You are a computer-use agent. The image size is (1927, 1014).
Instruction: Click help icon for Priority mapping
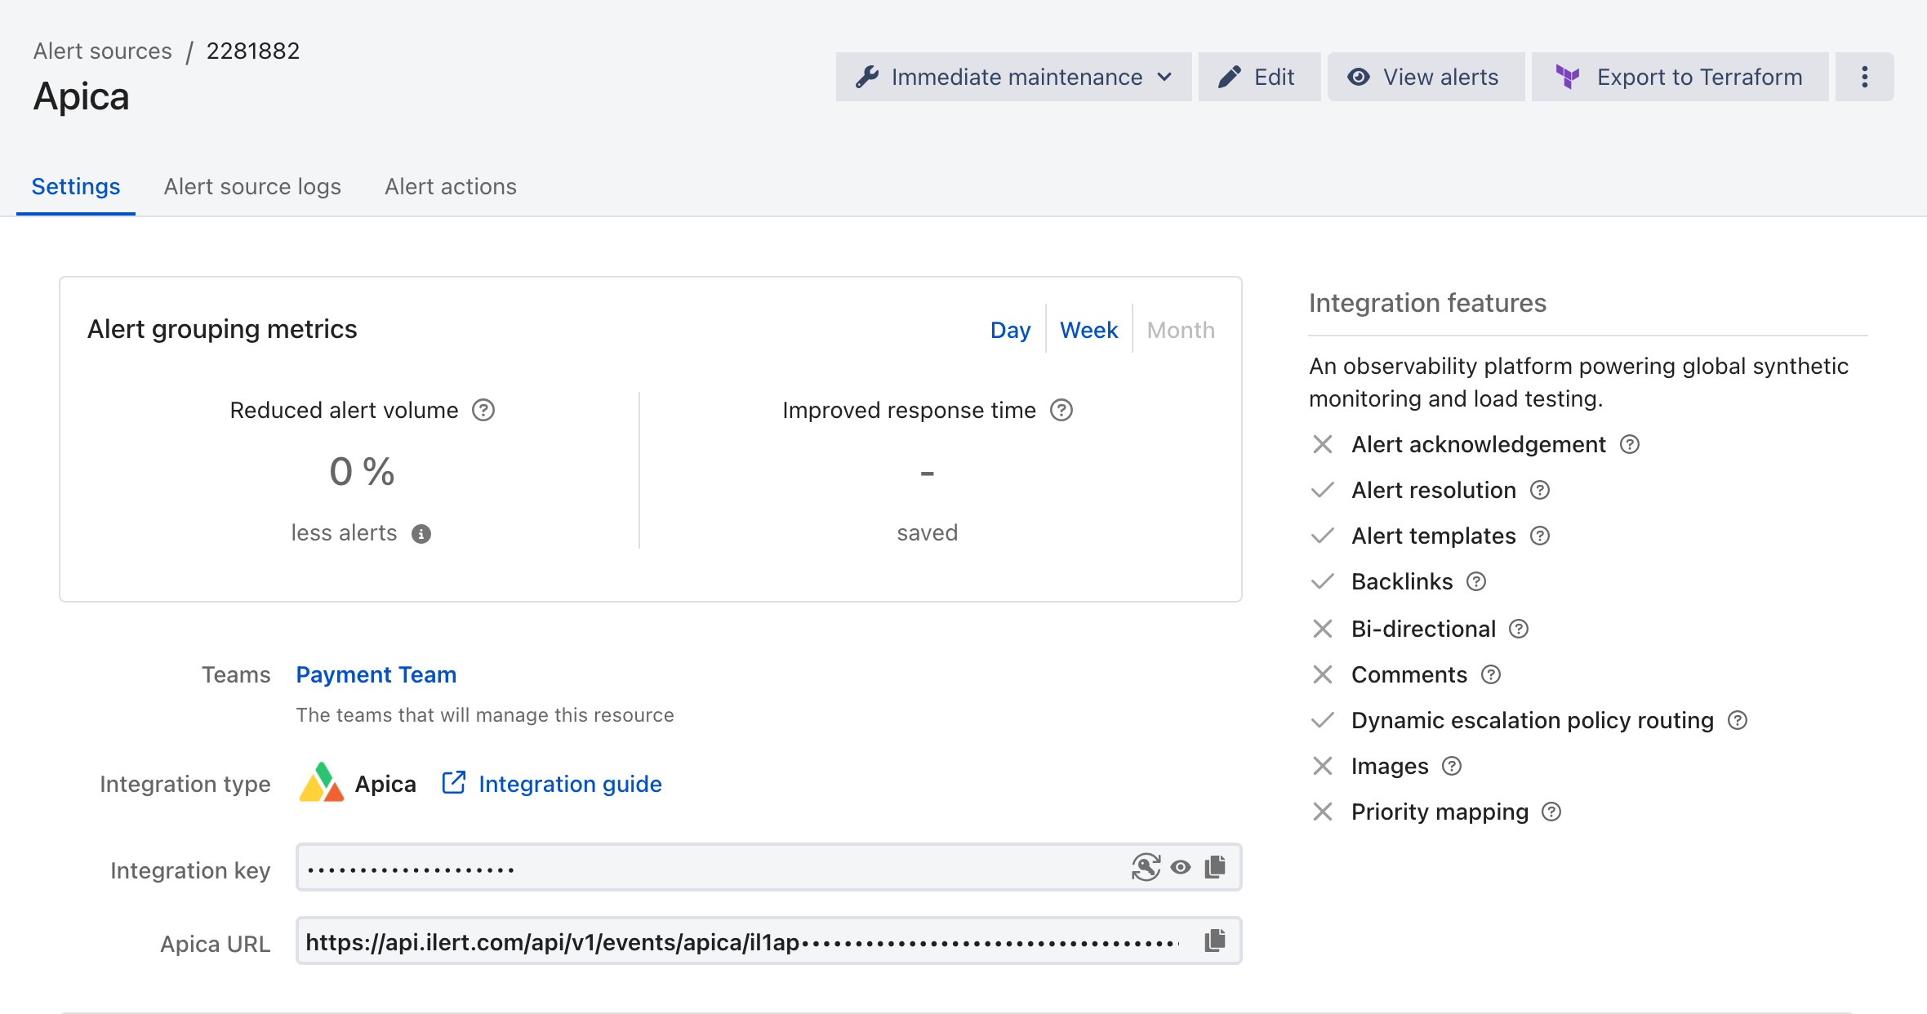(1551, 812)
